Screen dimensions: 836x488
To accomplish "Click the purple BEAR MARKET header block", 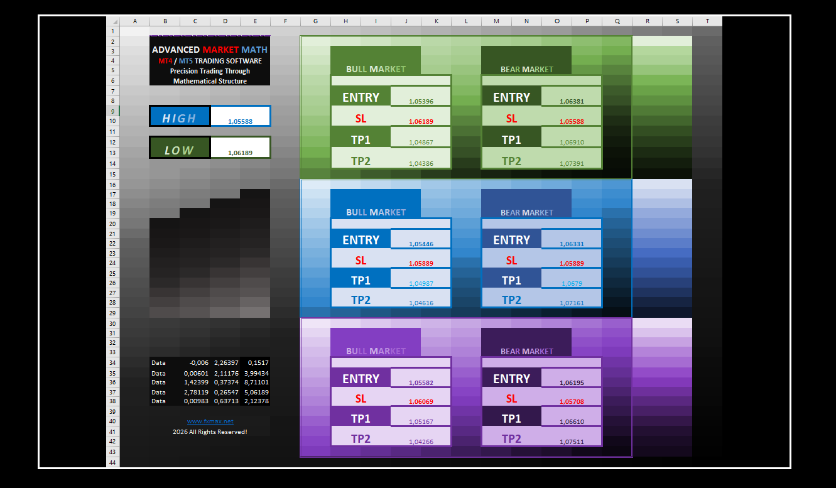I will coord(526,343).
